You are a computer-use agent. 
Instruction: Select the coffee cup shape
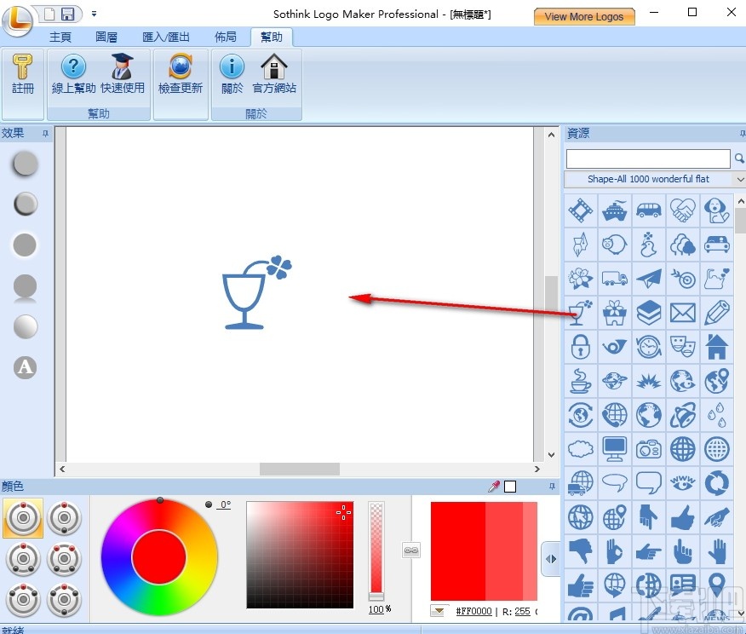tap(580, 381)
